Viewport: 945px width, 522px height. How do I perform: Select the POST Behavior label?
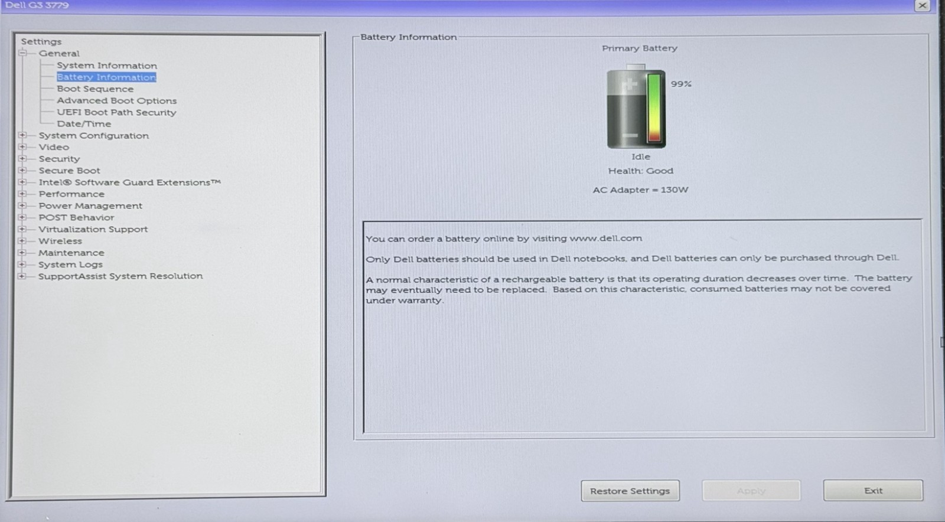(x=76, y=217)
